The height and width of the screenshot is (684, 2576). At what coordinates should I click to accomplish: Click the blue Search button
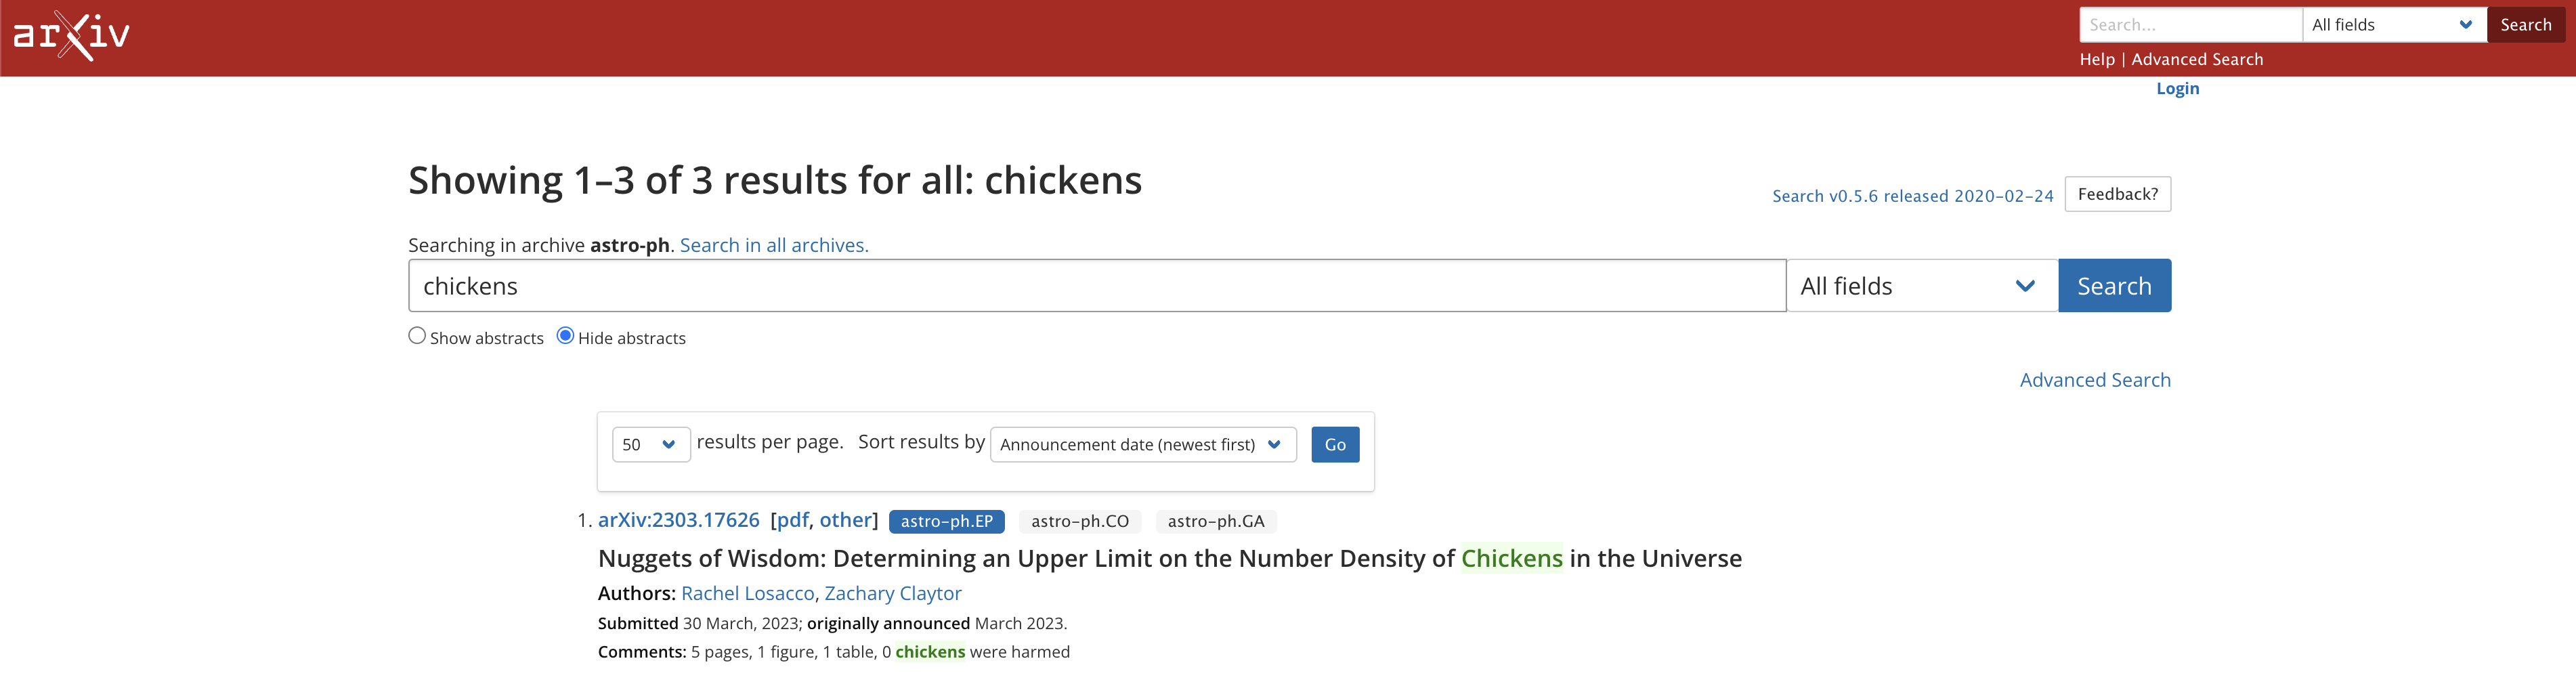click(x=2114, y=285)
